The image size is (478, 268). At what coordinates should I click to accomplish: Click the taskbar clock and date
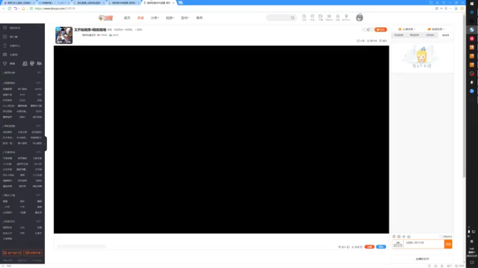pyautogui.click(x=472, y=252)
